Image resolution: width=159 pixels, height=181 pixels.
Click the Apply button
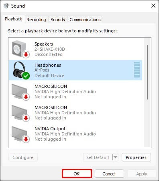(142, 174)
